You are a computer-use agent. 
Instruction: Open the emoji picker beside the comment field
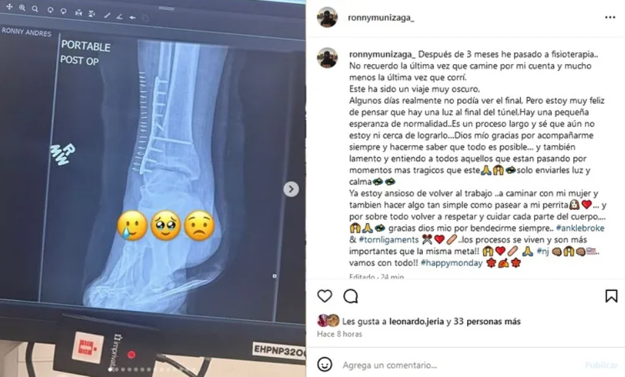click(x=325, y=364)
